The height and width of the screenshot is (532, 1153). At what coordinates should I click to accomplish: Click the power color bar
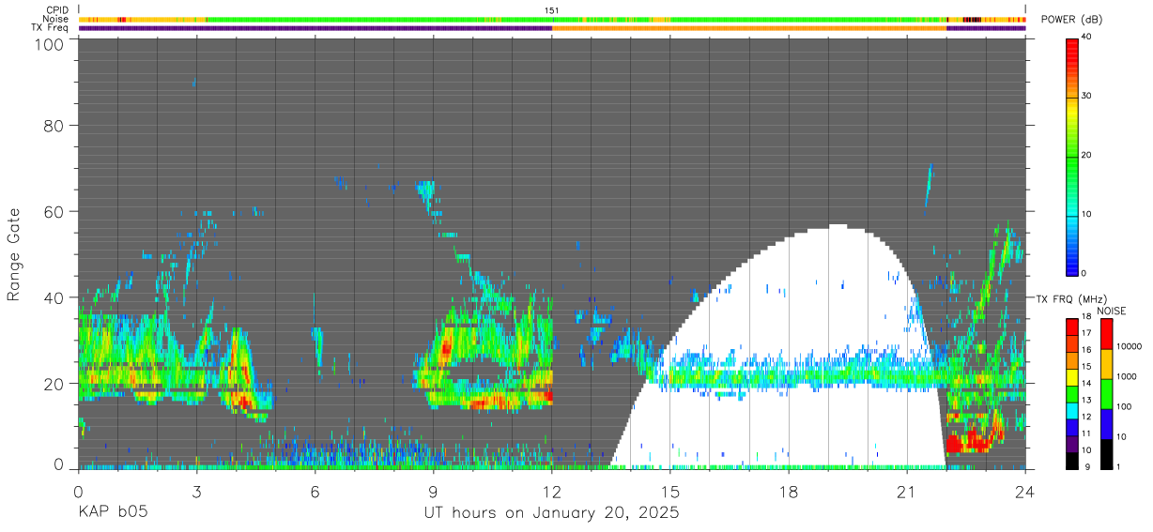tap(1072, 156)
